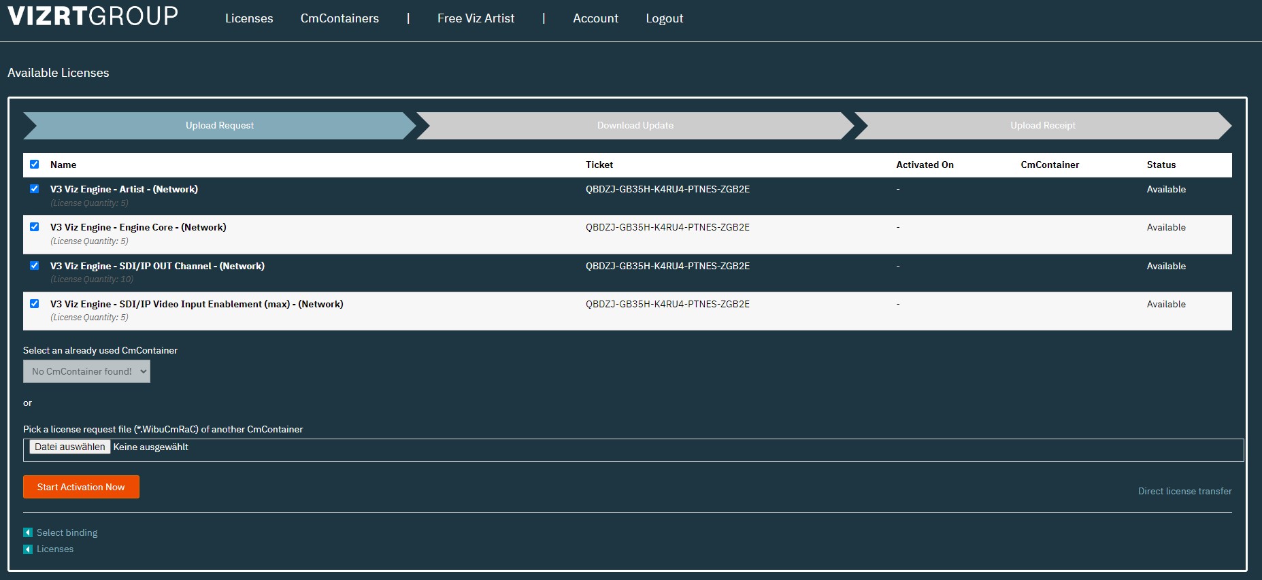Click the Available Licenses heading
The height and width of the screenshot is (580, 1262).
(x=59, y=73)
